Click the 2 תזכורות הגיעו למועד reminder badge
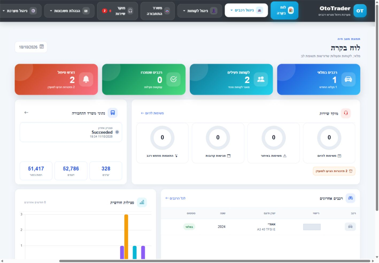 tap(334, 171)
